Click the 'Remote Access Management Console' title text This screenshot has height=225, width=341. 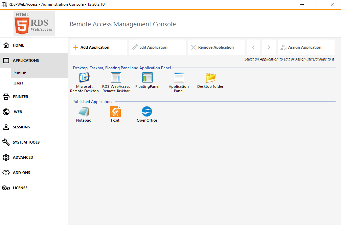[123, 24]
